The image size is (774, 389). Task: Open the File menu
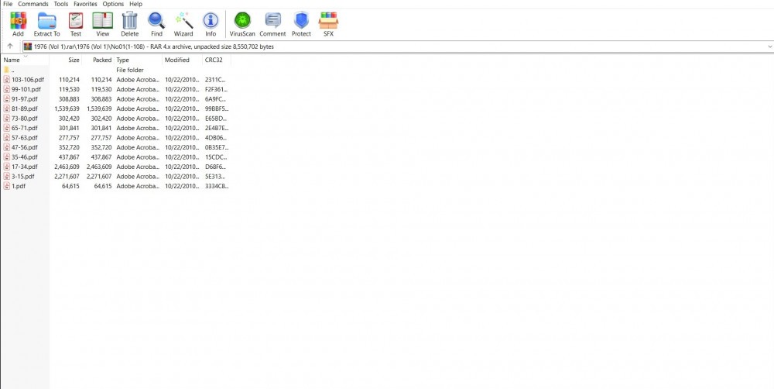(8, 4)
